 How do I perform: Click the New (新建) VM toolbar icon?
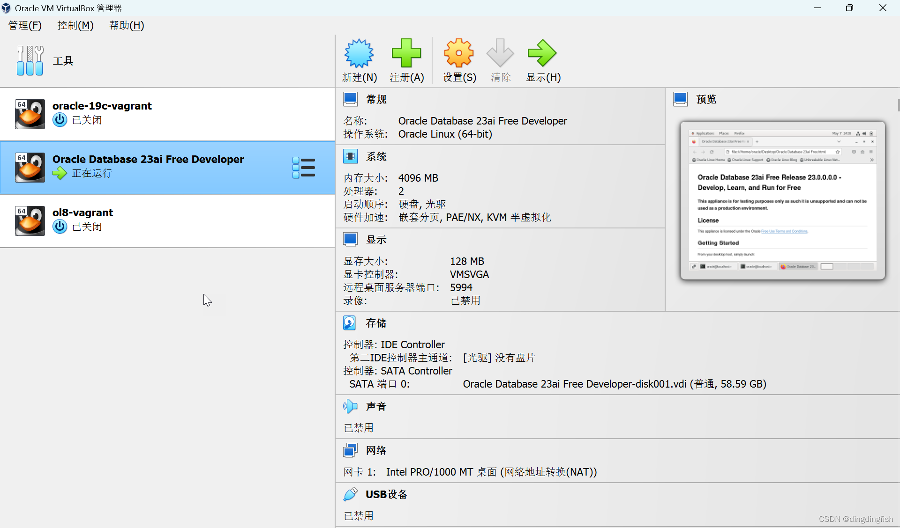click(x=359, y=53)
